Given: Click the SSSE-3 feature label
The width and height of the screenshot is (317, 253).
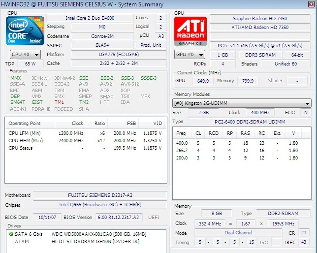Looking at the screenshot, I should point(149,78).
